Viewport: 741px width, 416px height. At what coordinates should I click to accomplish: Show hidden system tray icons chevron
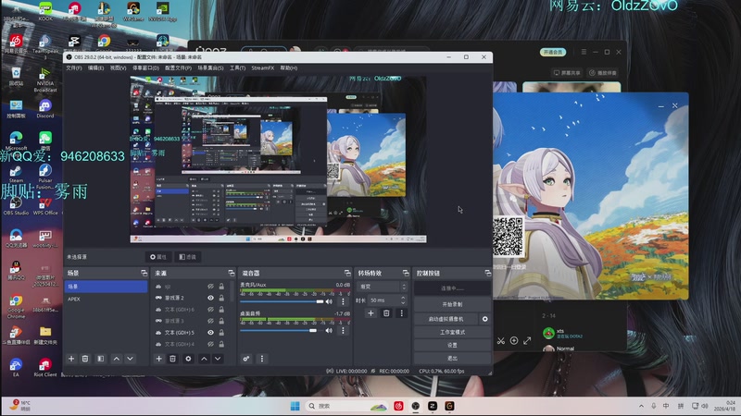click(641, 406)
